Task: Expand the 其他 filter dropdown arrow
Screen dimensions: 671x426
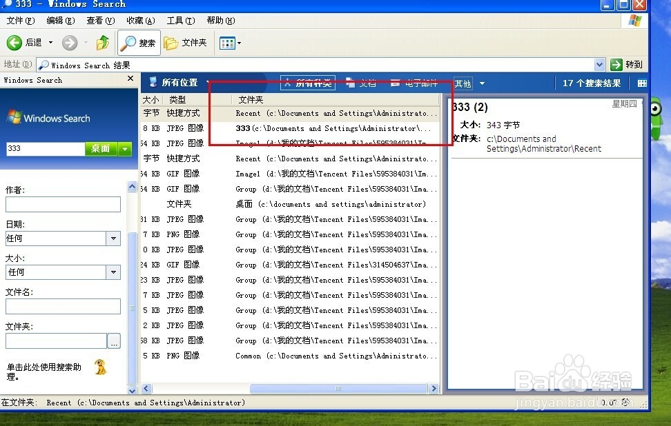Action: [x=483, y=83]
